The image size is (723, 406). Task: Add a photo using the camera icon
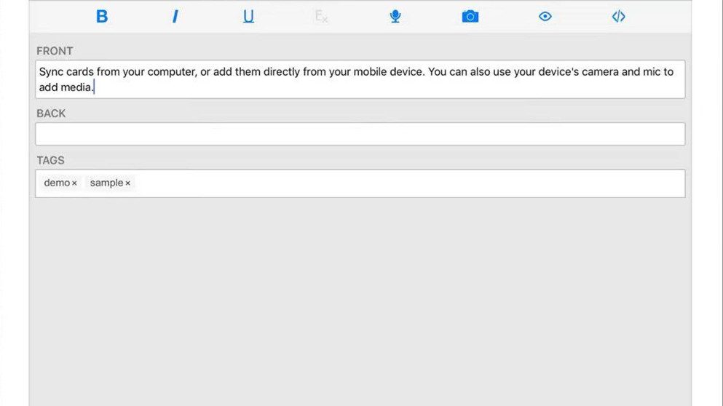pos(470,17)
